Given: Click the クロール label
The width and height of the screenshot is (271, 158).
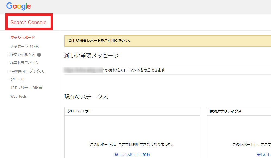Looking at the screenshot, I should click(x=17, y=79).
